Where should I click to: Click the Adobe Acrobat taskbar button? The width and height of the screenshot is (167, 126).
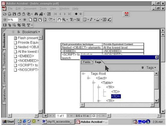[92, 122]
